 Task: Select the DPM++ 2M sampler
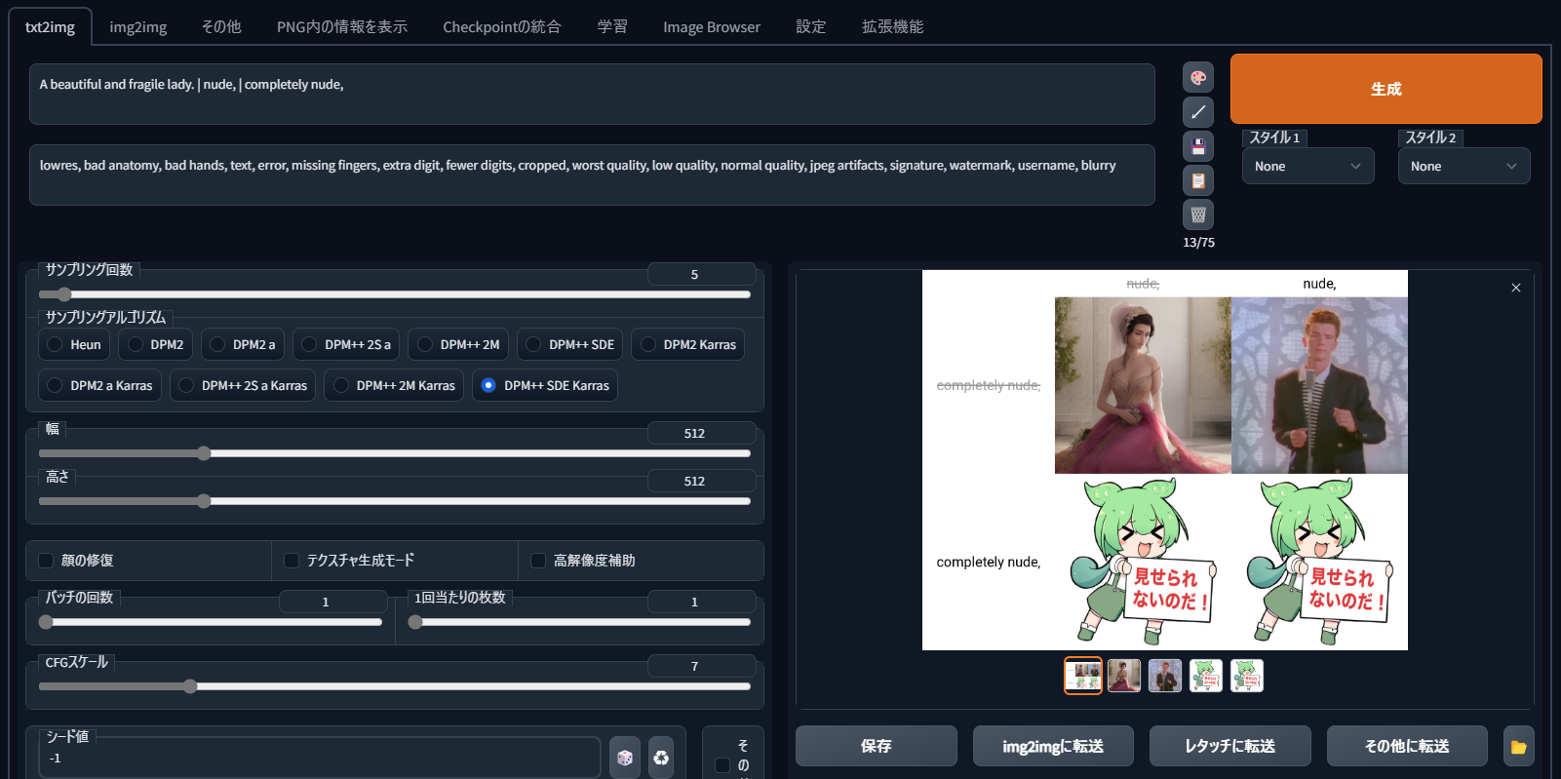(x=458, y=344)
